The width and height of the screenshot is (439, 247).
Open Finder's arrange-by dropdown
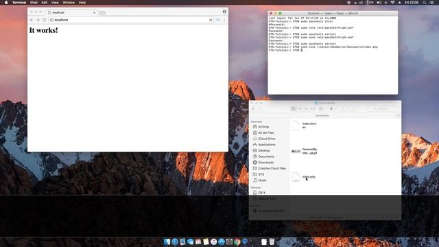(322, 108)
